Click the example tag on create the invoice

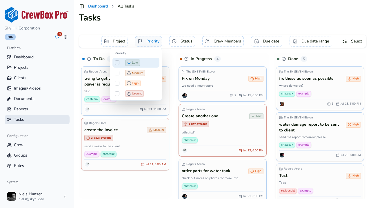92,154
